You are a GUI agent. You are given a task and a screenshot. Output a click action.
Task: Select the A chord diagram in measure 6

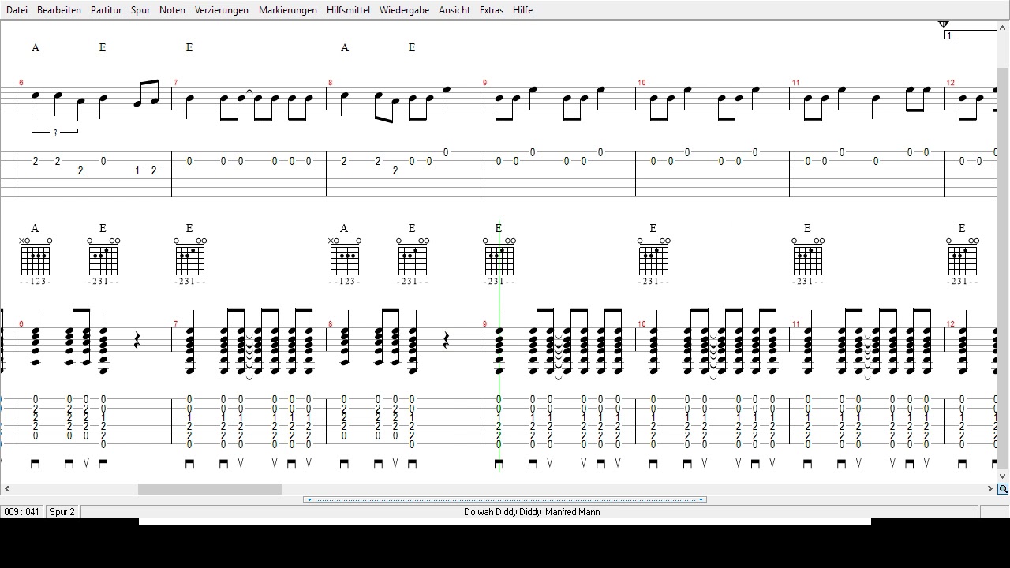click(36, 260)
